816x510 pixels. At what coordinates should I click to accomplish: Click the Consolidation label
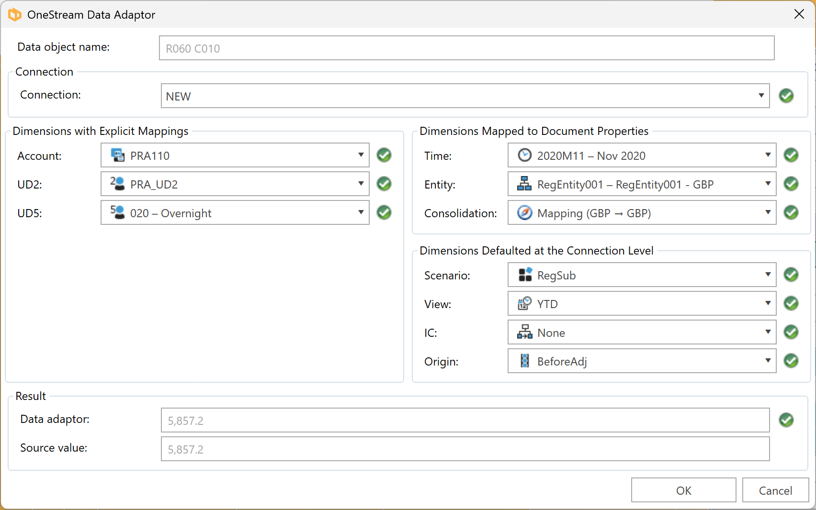coord(461,213)
